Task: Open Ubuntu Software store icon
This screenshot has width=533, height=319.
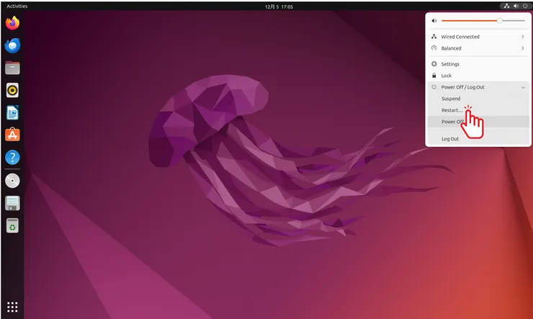Action: tap(12, 135)
